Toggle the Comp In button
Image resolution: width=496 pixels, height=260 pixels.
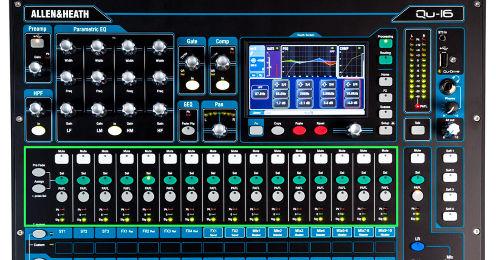pos(222,85)
